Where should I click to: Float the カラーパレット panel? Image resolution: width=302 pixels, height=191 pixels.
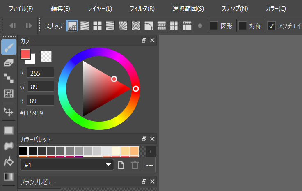(144, 139)
